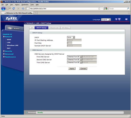Click the Network sidebar link
Screen dimensions: 131x118
[x=8, y=37]
